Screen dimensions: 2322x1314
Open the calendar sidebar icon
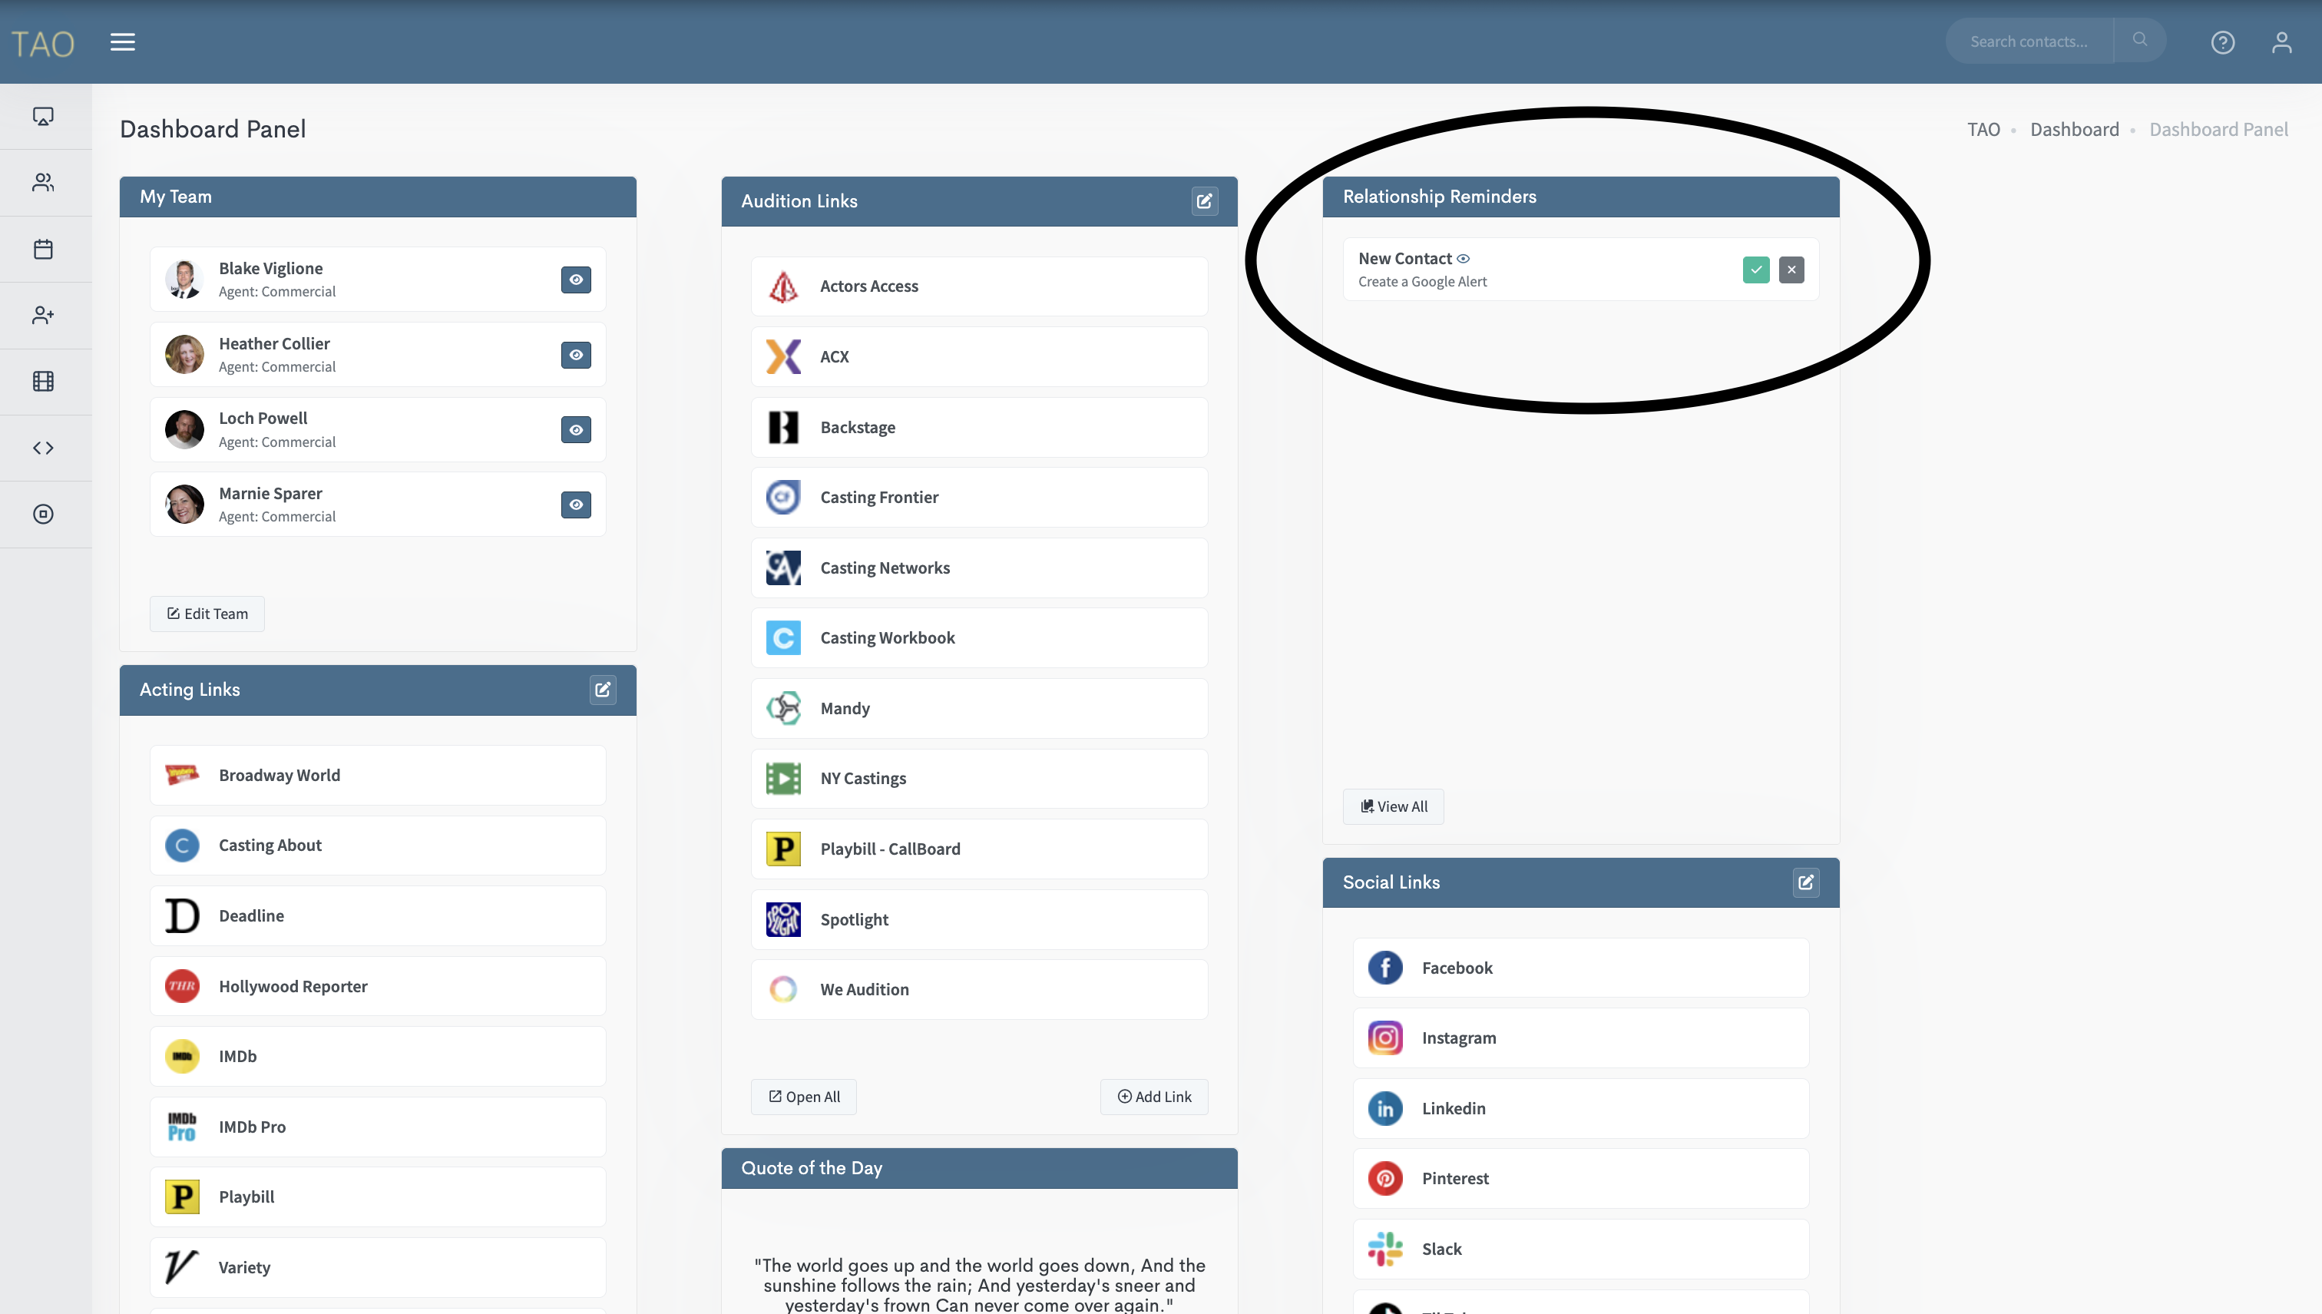tap(43, 249)
